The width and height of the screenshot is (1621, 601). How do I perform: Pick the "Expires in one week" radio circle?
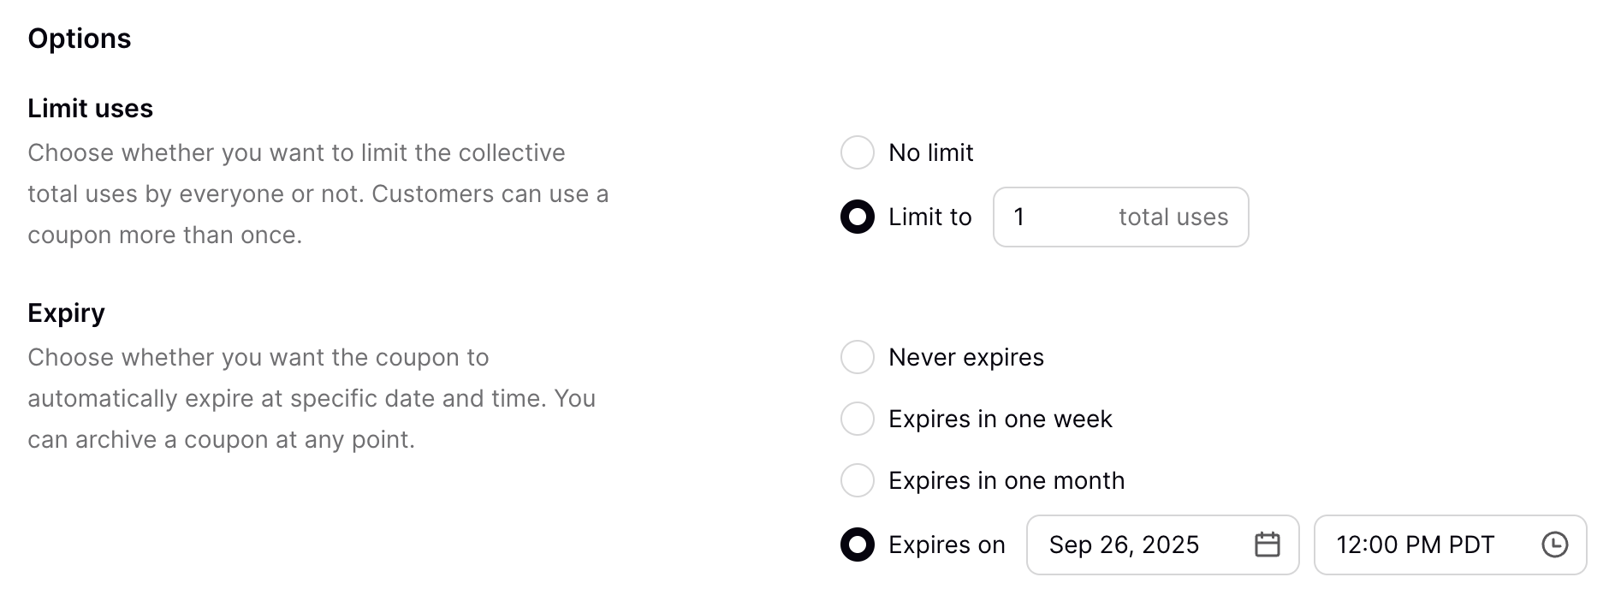coord(858,419)
